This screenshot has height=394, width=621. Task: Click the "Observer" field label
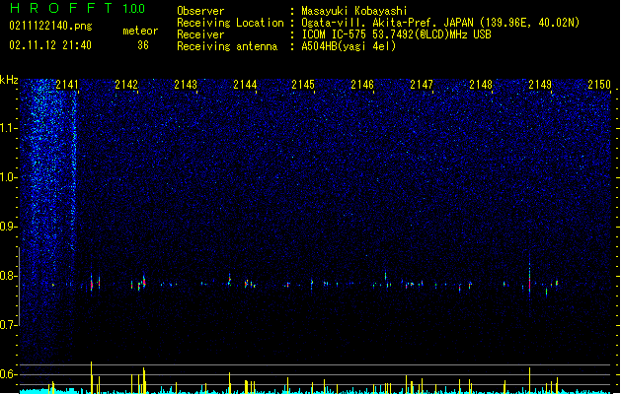[x=200, y=11]
